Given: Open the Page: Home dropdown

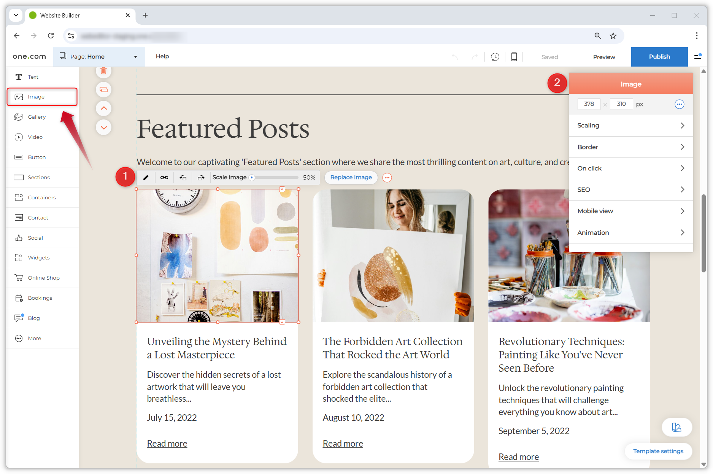Looking at the screenshot, I should 99,57.
